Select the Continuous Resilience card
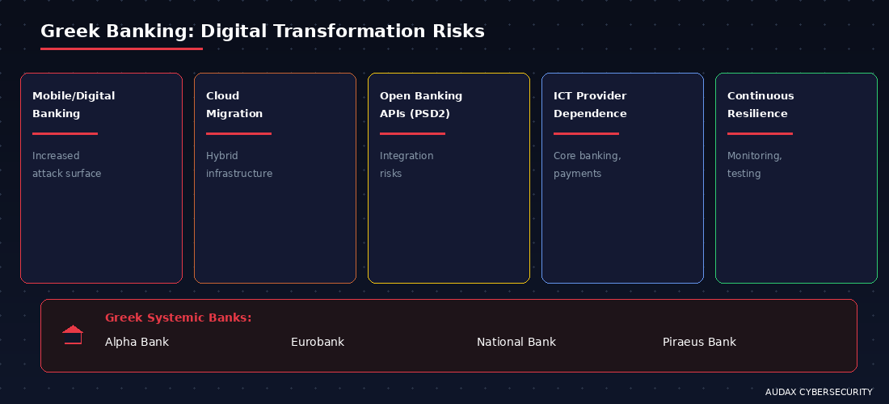889x404 pixels. pos(797,178)
